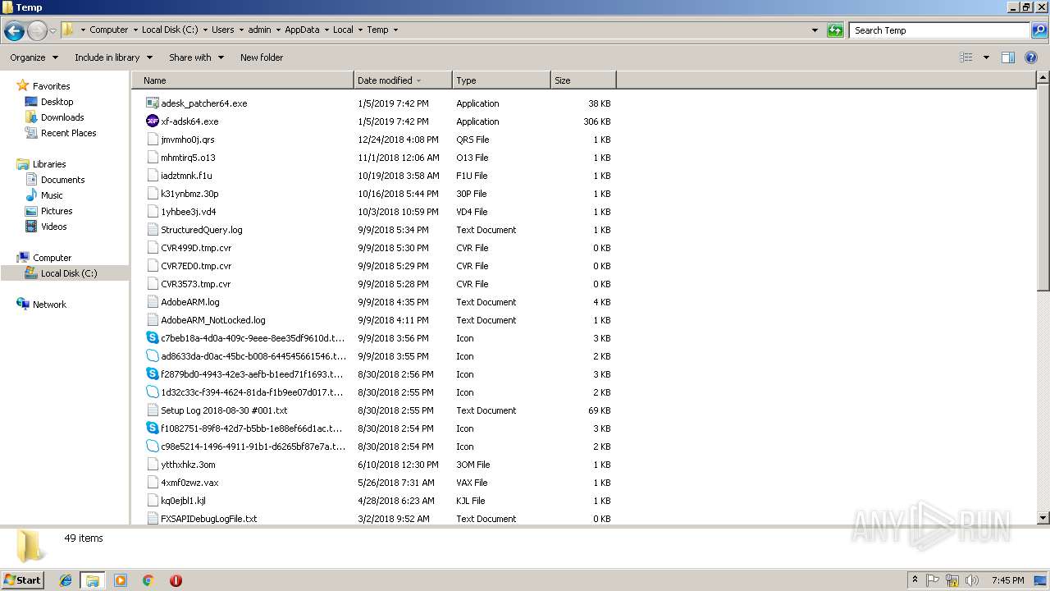Select FXSAPIDebugLogFile.txt file
The width and height of the screenshot is (1050, 591).
point(209,519)
